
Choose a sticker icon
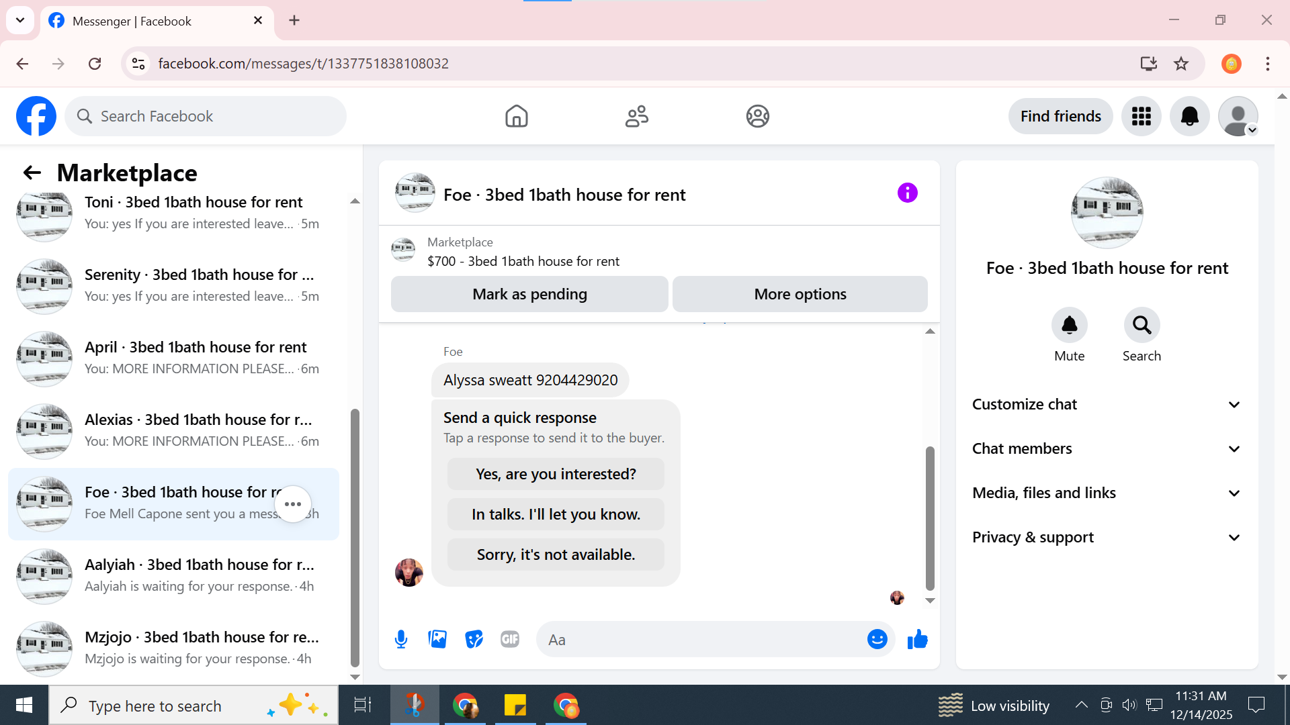point(474,640)
